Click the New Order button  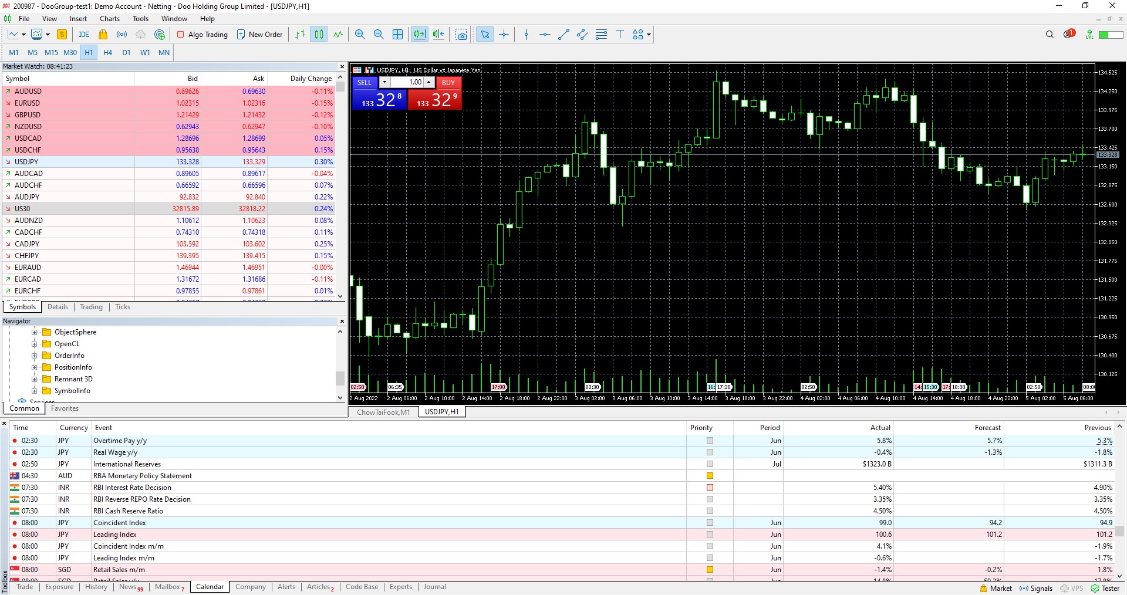click(x=259, y=35)
